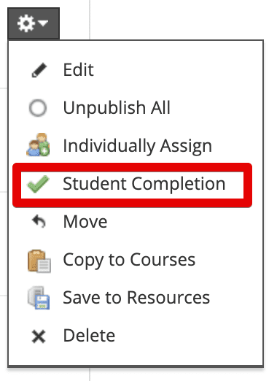
Task: Click the gear icon
Action: pos(26,23)
